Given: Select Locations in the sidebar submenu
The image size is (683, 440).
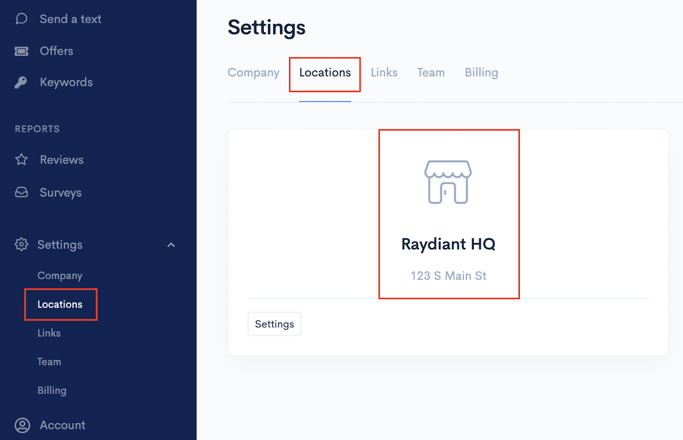Looking at the screenshot, I should point(60,304).
